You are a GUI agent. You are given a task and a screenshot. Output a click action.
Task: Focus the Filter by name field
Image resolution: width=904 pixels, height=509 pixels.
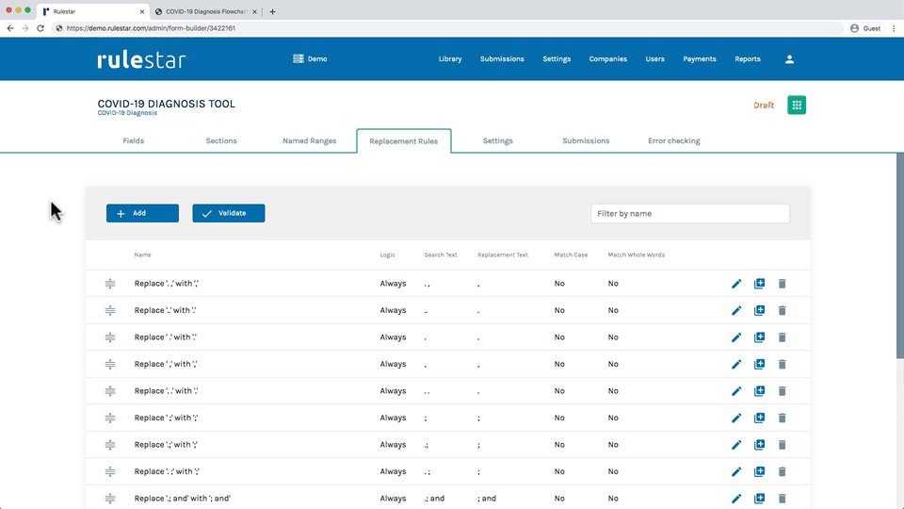[x=690, y=214]
